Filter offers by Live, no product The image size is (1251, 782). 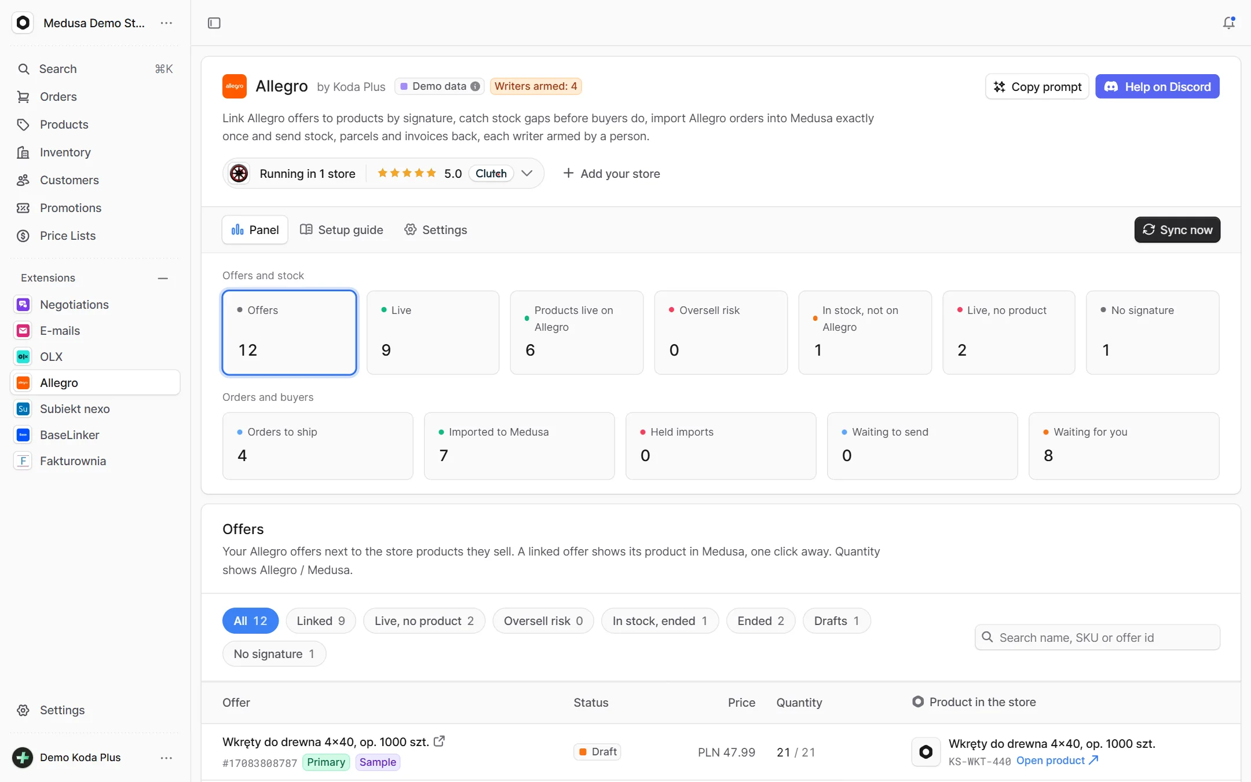pyautogui.click(x=424, y=621)
